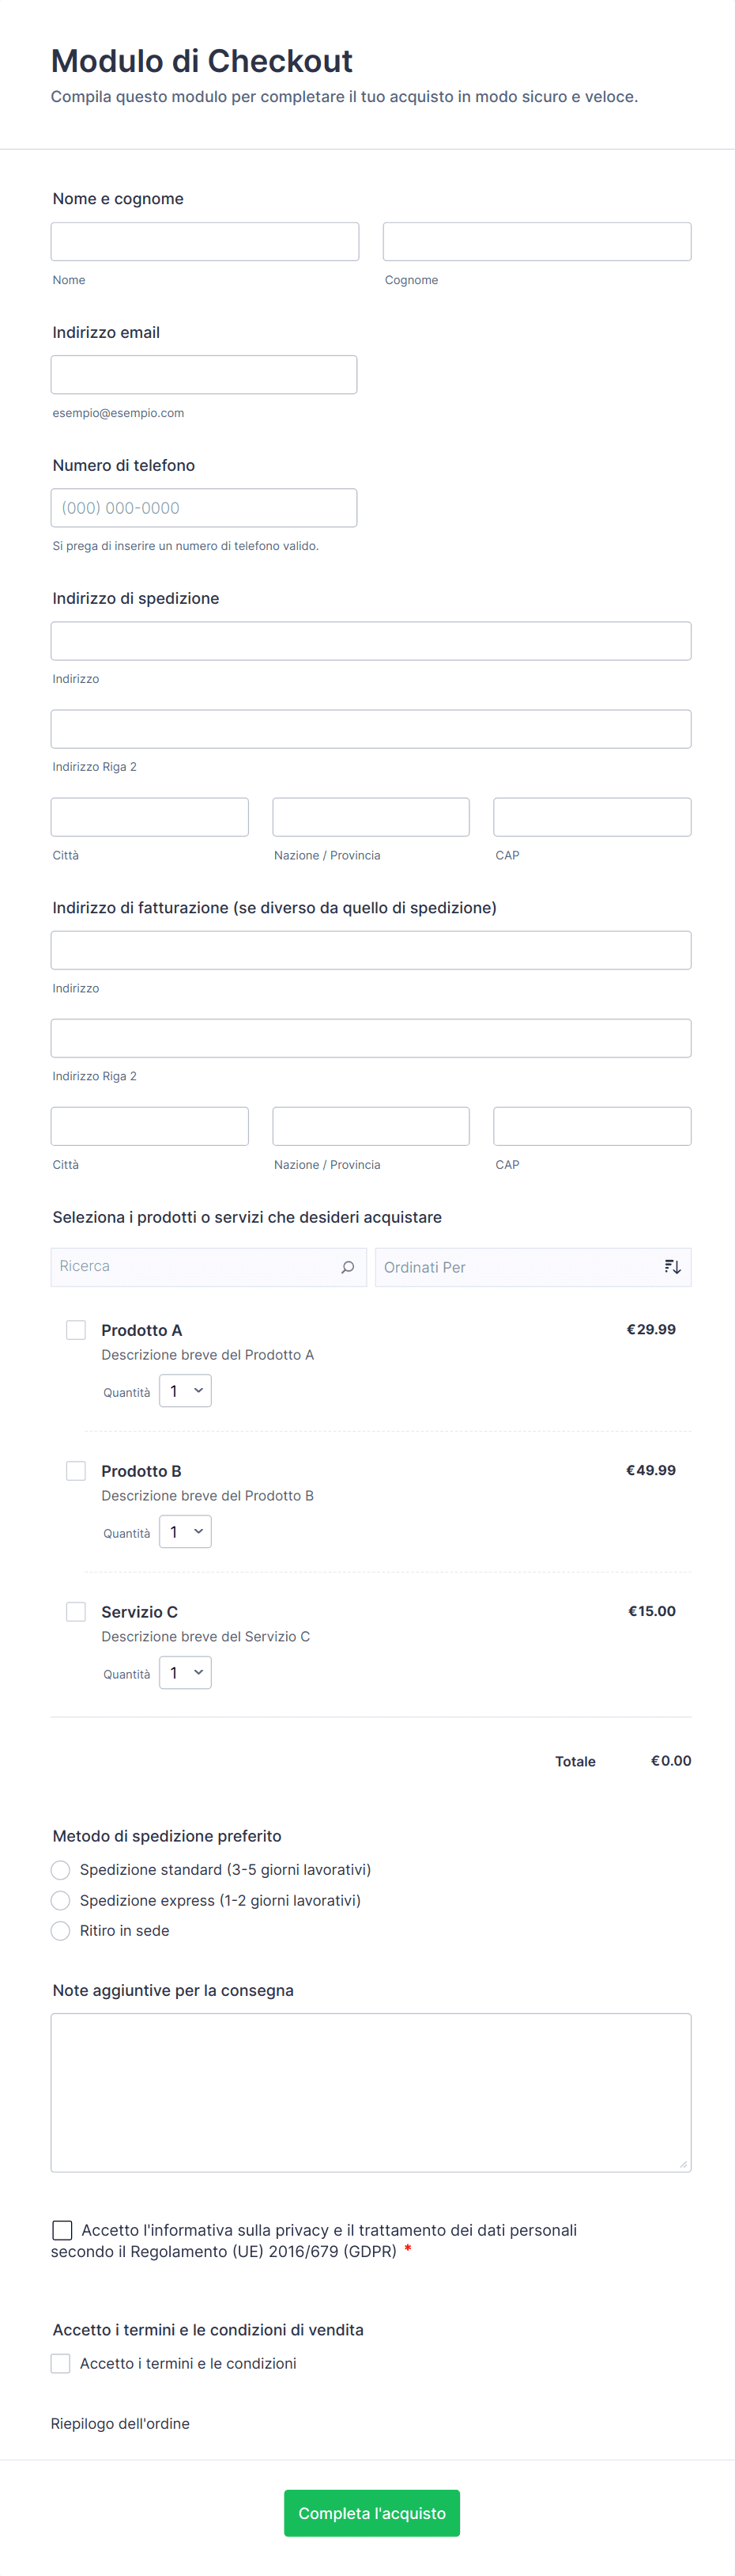Click the Note aggiuntive text area
The image size is (735, 2576).
371,2092
